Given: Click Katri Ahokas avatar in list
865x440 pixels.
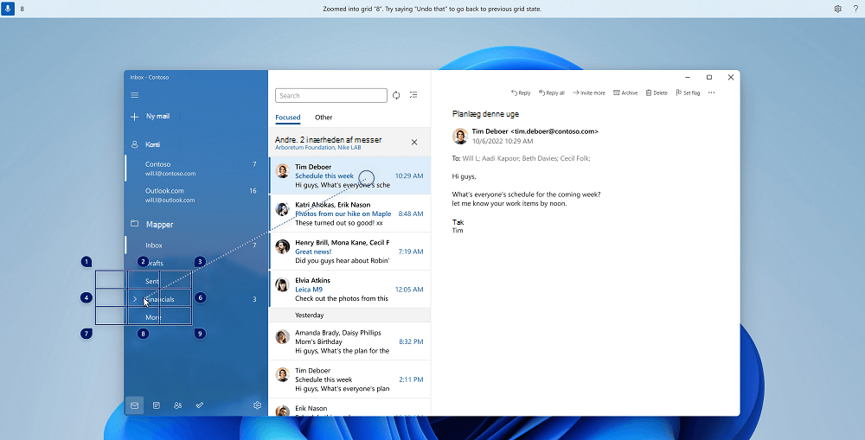Looking at the screenshot, I should (x=283, y=209).
